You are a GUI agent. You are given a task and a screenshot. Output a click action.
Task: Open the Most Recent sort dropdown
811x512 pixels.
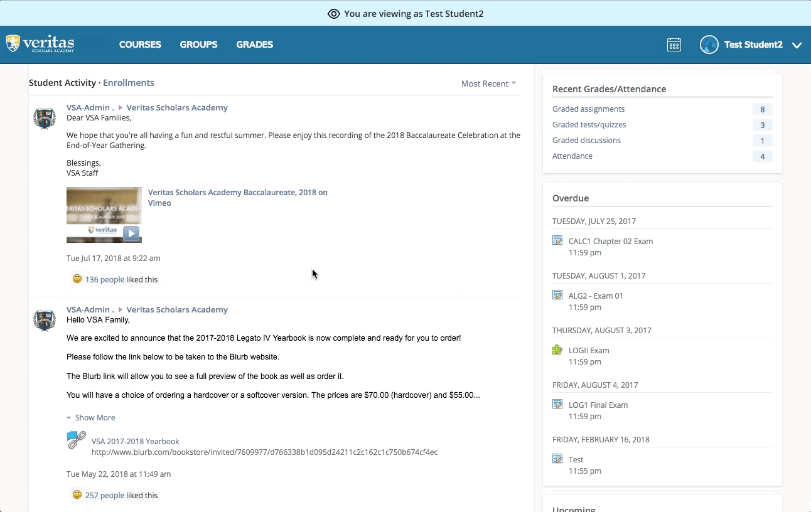point(488,83)
